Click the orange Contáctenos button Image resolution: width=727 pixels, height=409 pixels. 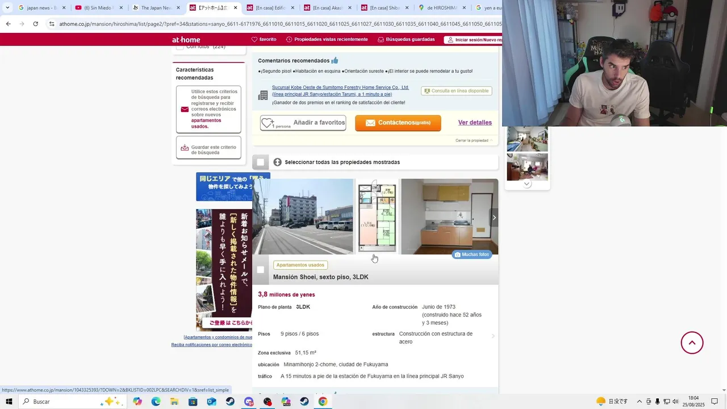coord(398,123)
